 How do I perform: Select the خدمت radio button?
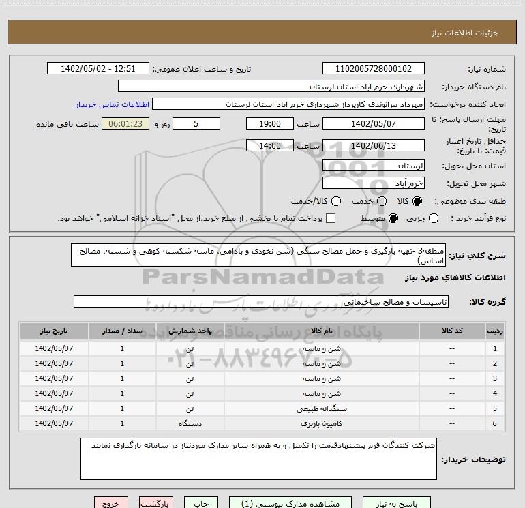[x=382, y=201]
